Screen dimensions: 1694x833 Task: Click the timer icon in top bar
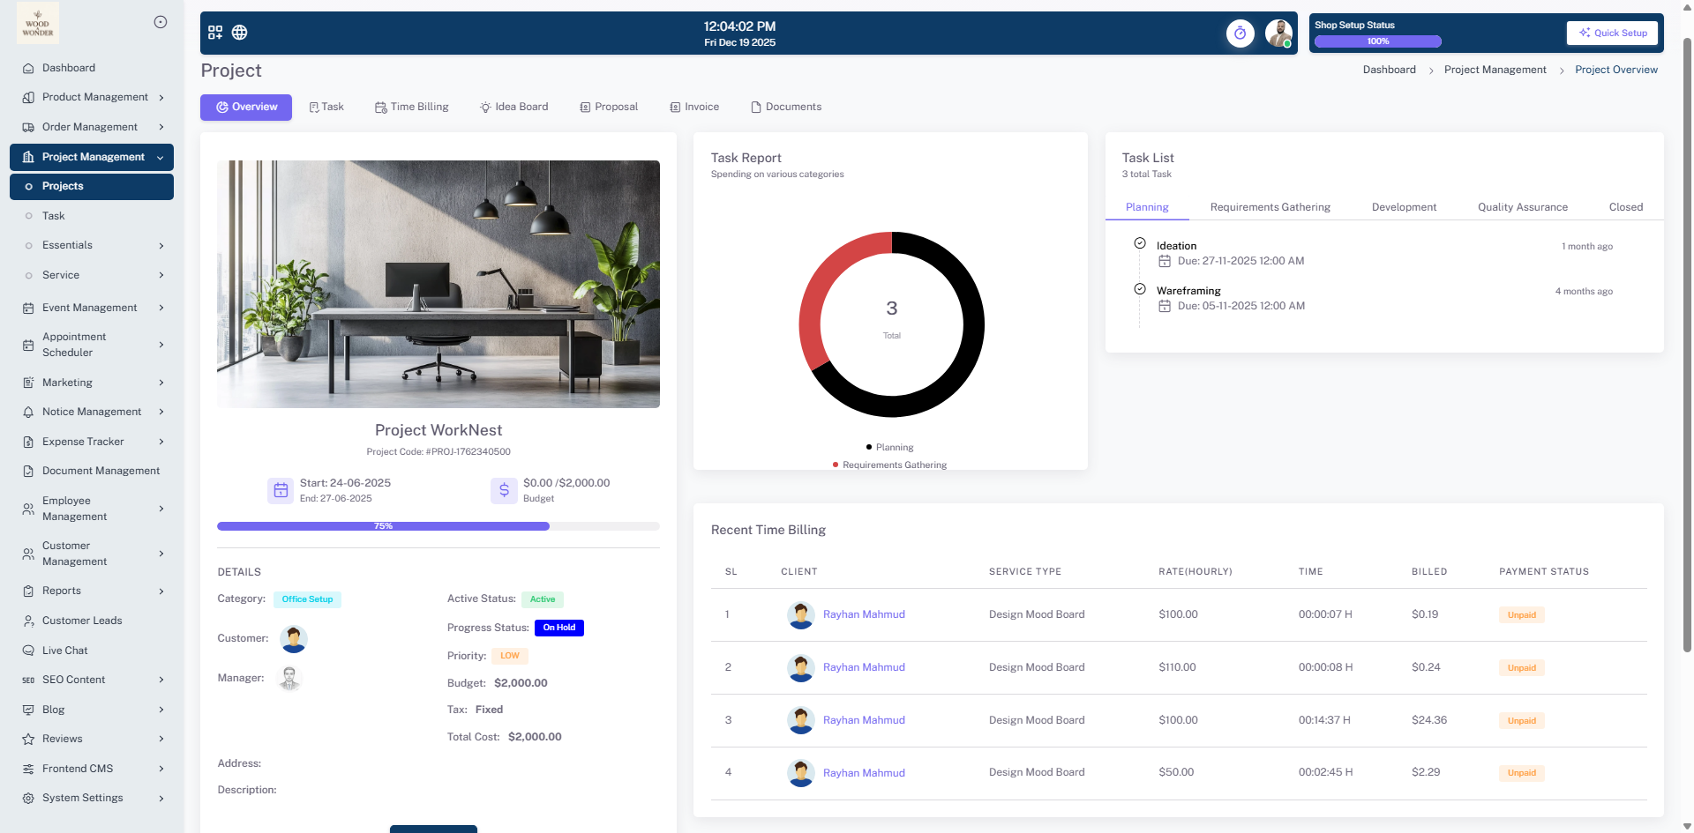click(1240, 33)
